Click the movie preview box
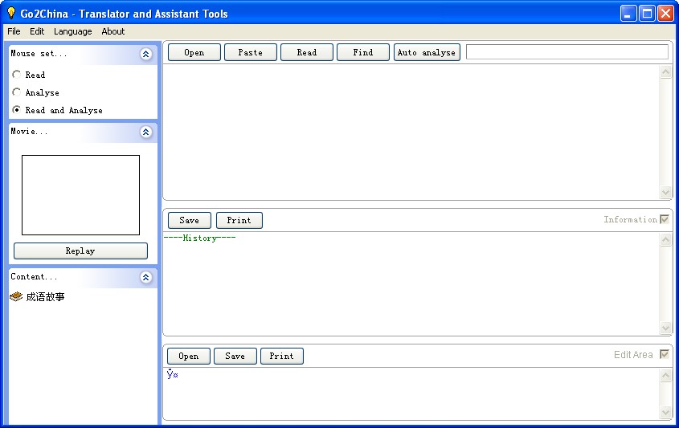Viewport: 679px width, 428px height. 80,195
